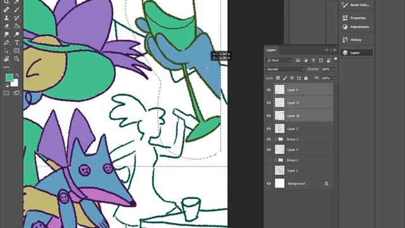The image size is (405, 228).
Task: Select the Paint Bucket tool
Action: point(17,26)
